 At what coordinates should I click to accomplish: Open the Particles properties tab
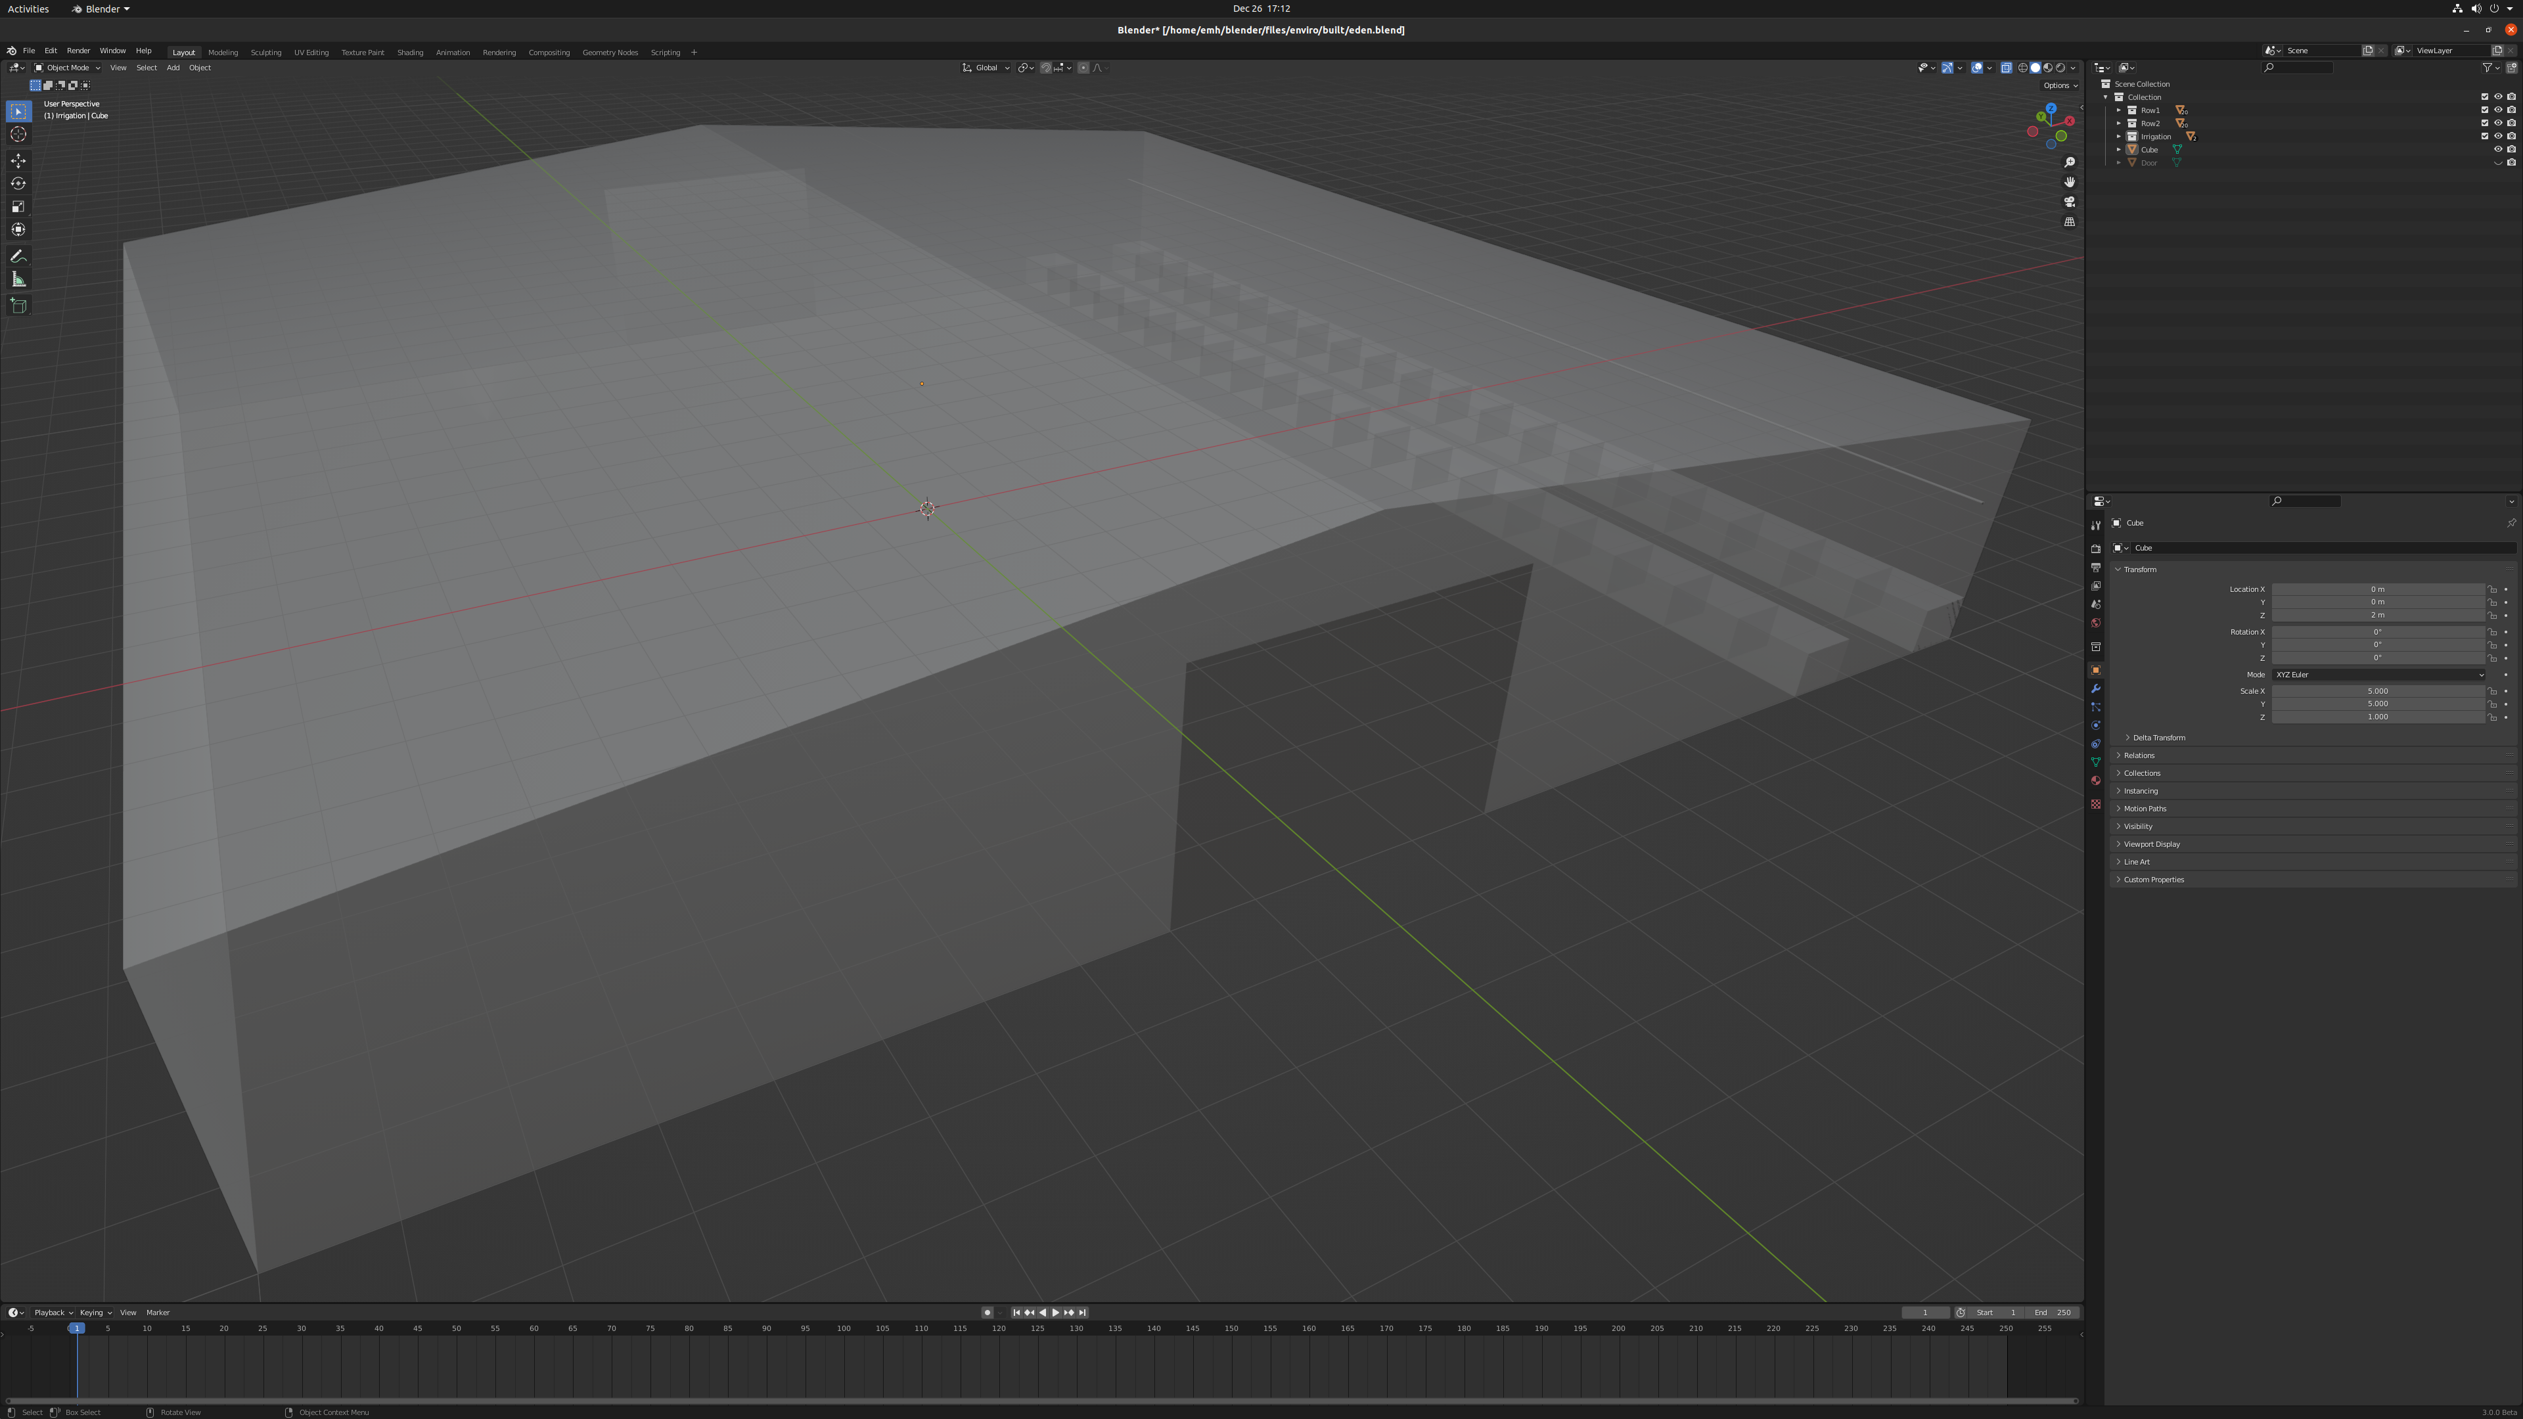pos(2096,707)
